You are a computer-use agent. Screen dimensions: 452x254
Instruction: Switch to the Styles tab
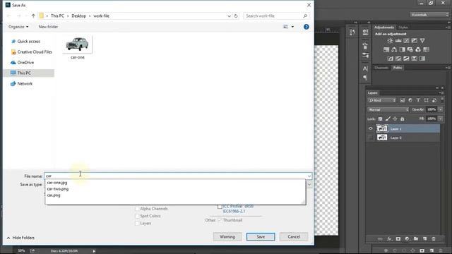[x=403, y=28]
